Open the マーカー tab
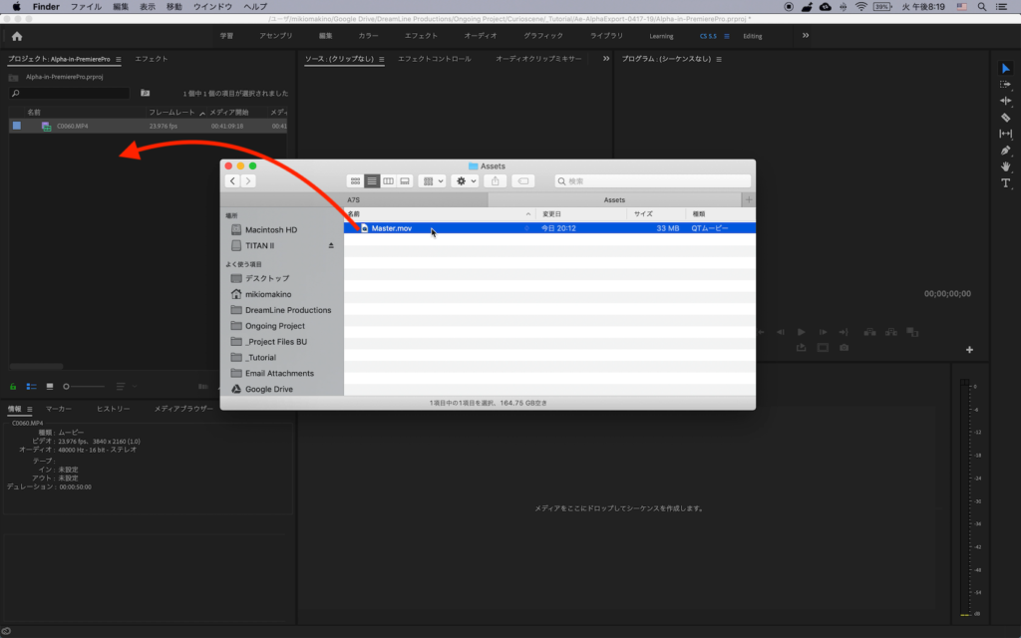This screenshot has width=1021, height=638. [x=59, y=409]
